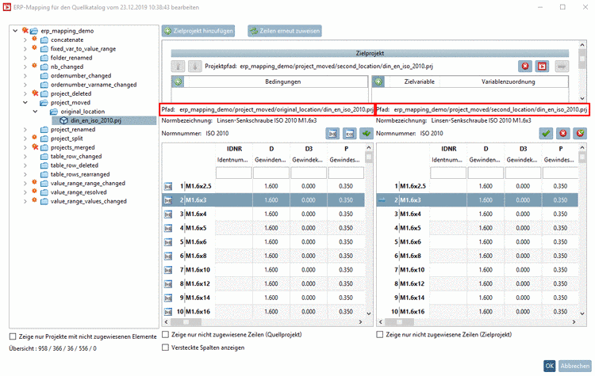This screenshot has width=595, height=376.
Task: Click the P column header in the source table
Action: [346, 149]
